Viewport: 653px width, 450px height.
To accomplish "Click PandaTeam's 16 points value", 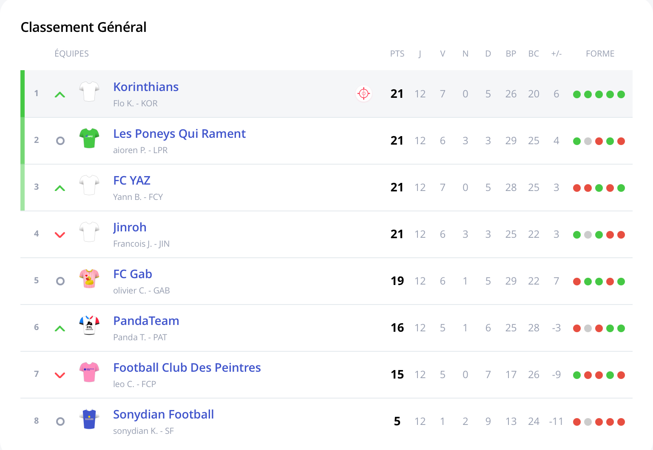I will (x=397, y=328).
